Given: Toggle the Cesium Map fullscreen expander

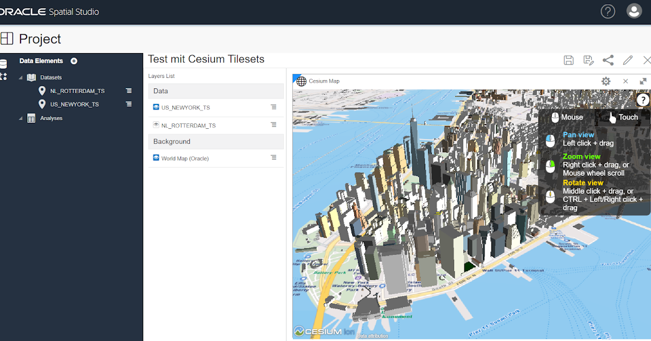Looking at the screenshot, I should [643, 81].
